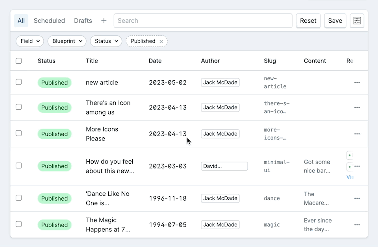Click the 'The Macare...' content text
Screen dimensions: 378x247
point(316,198)
